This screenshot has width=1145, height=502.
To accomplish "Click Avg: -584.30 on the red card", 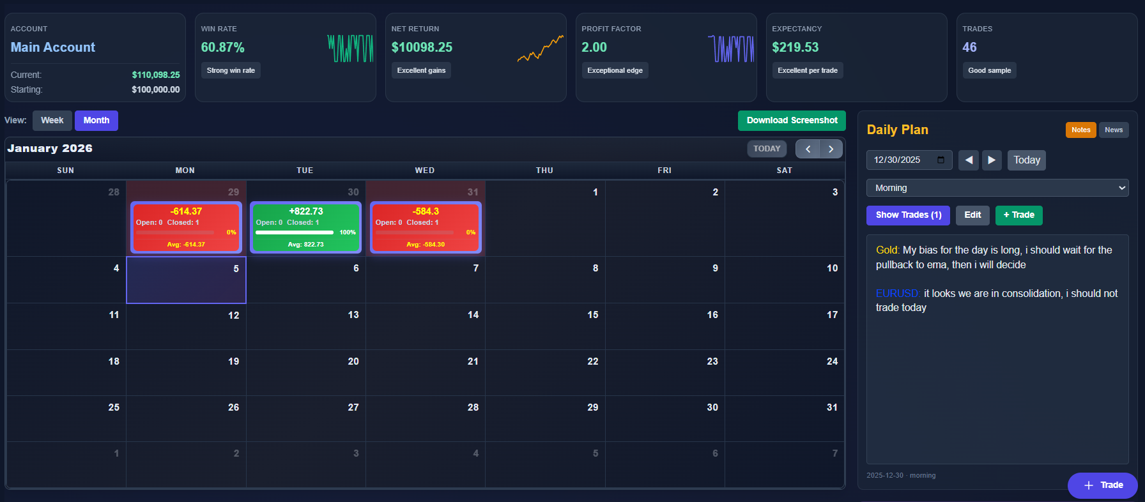I will point(426,245).
